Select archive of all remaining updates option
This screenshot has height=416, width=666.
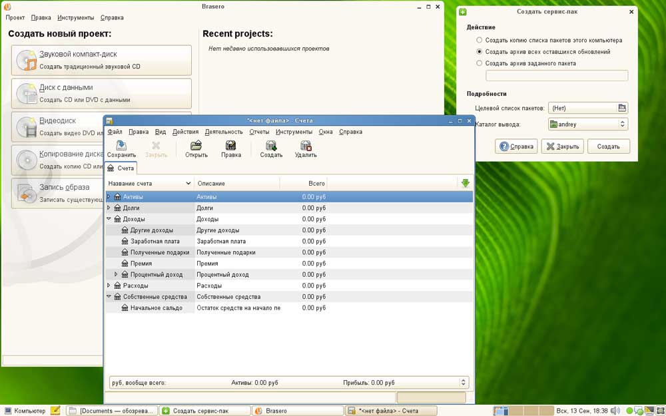pyautogui.click(x=480, y=52)
